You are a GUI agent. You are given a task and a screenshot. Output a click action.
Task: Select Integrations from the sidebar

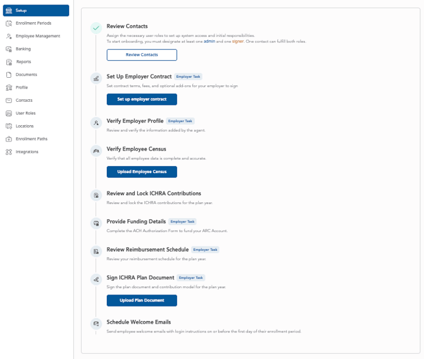pos(27,152)
